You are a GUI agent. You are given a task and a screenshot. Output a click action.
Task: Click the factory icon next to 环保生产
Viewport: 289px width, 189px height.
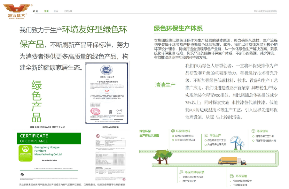(x=206, y=135)
